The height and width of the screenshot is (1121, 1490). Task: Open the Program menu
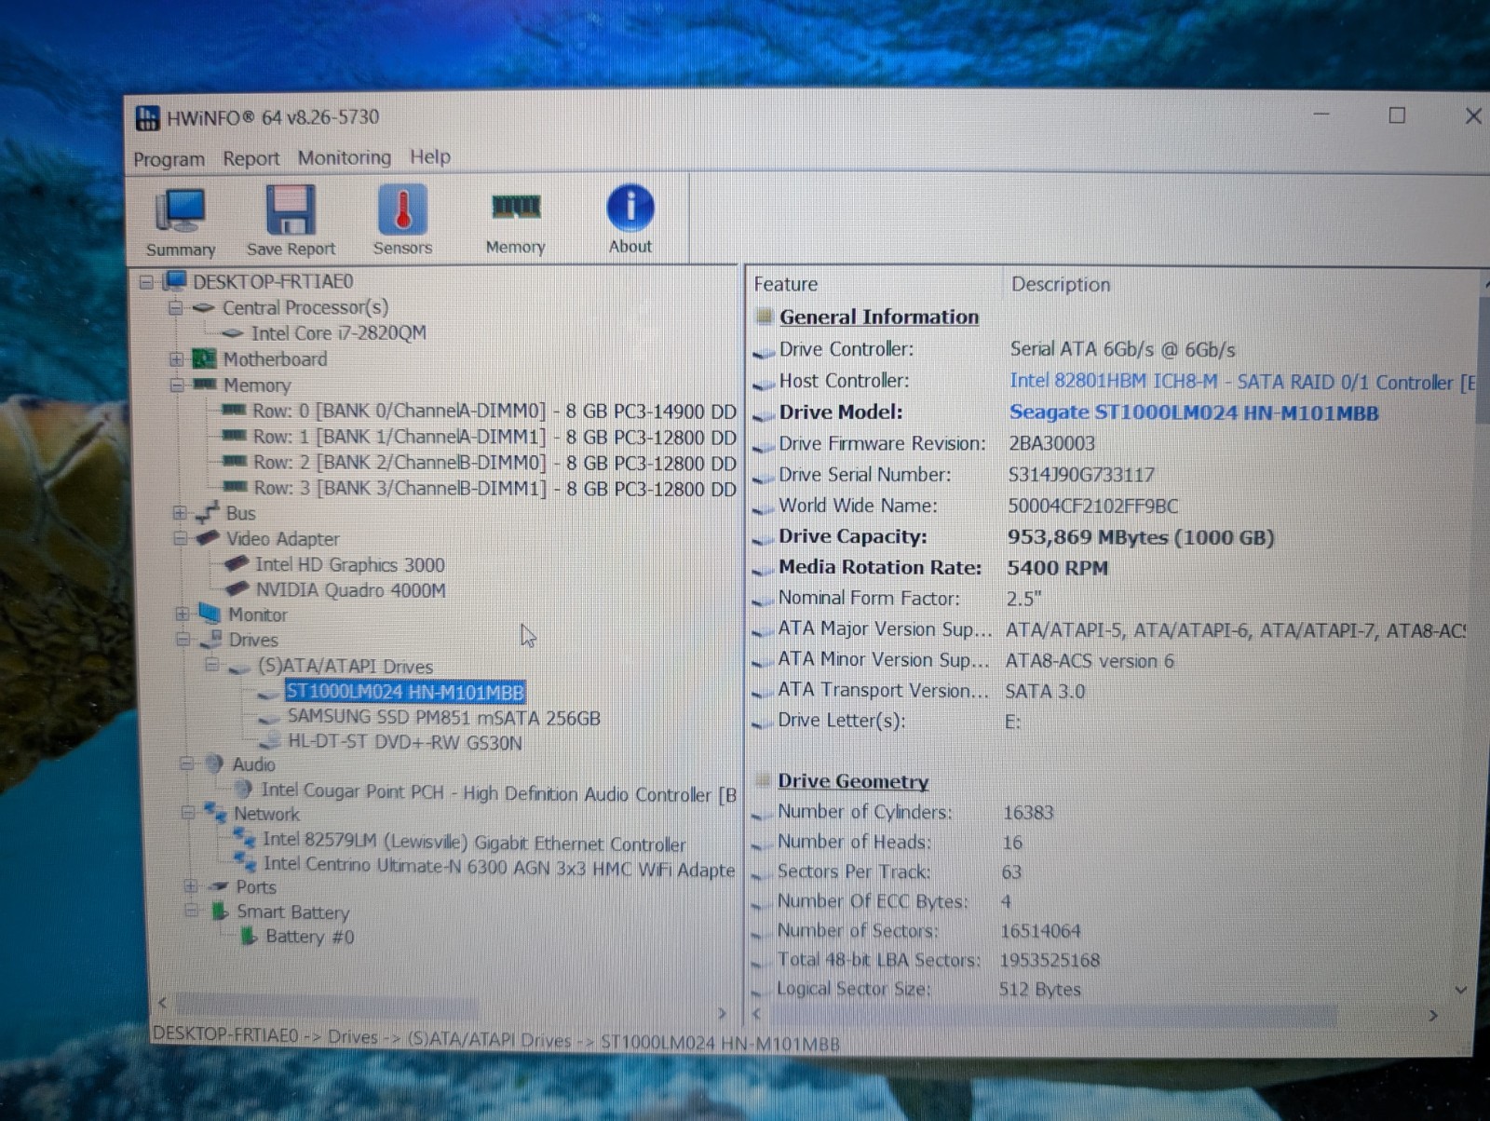169,159
